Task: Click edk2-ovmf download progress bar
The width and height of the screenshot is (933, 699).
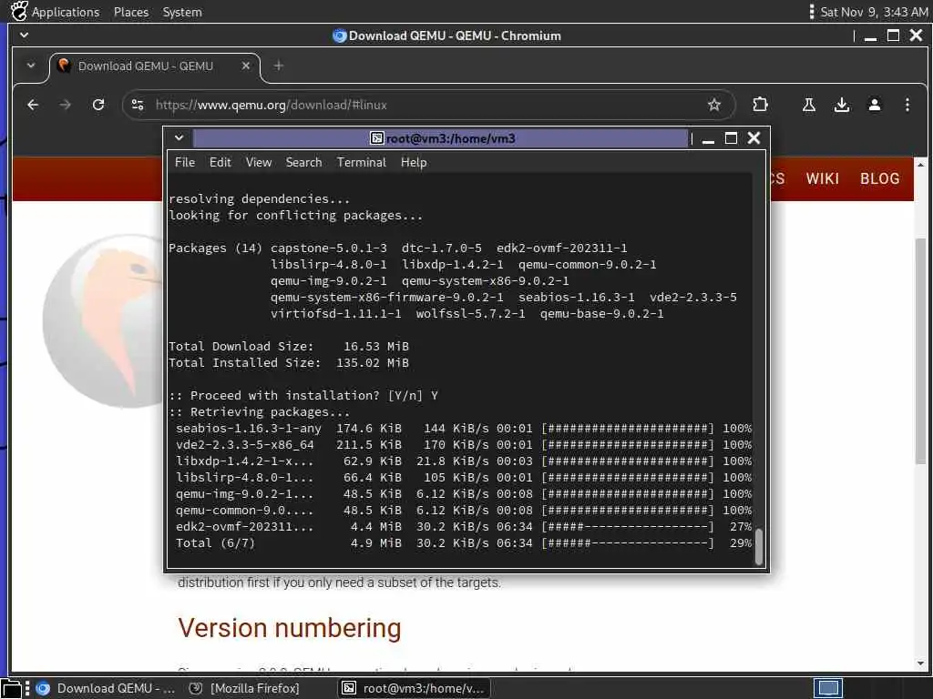Action: (x=627, y=527)
